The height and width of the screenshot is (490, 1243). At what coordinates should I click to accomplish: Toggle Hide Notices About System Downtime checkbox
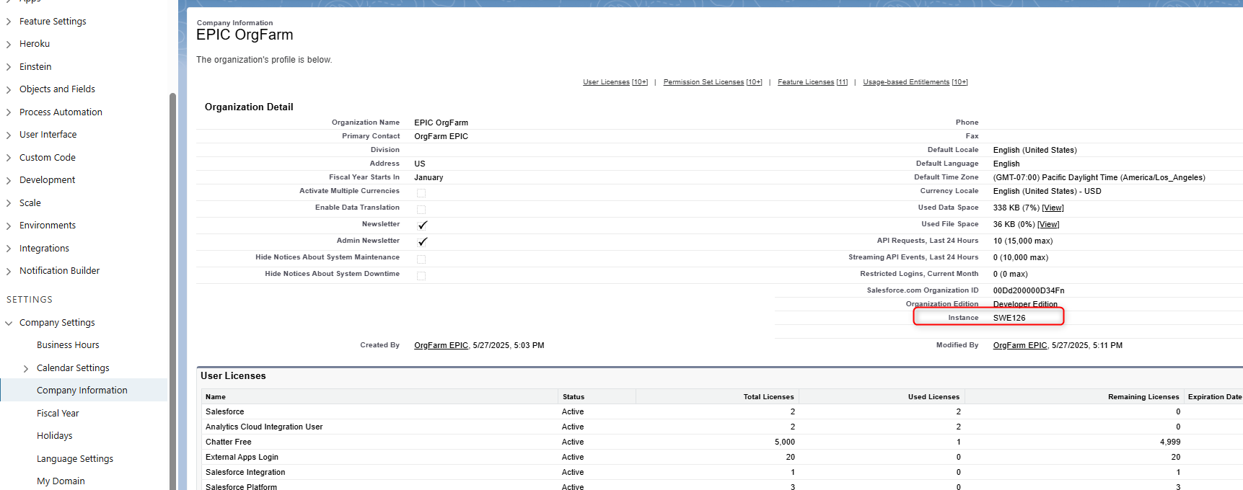(x=421, y=276)
